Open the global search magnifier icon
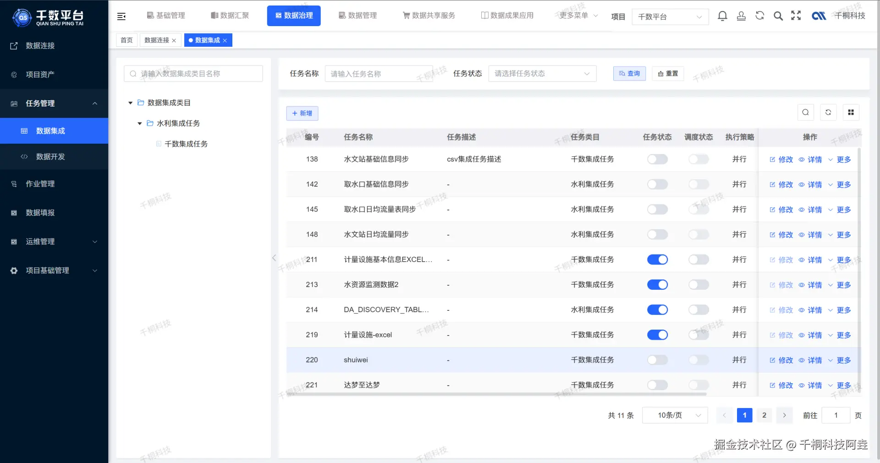This screenshot has width=880, height=463. pyautogui.click(x=778, y=16)
